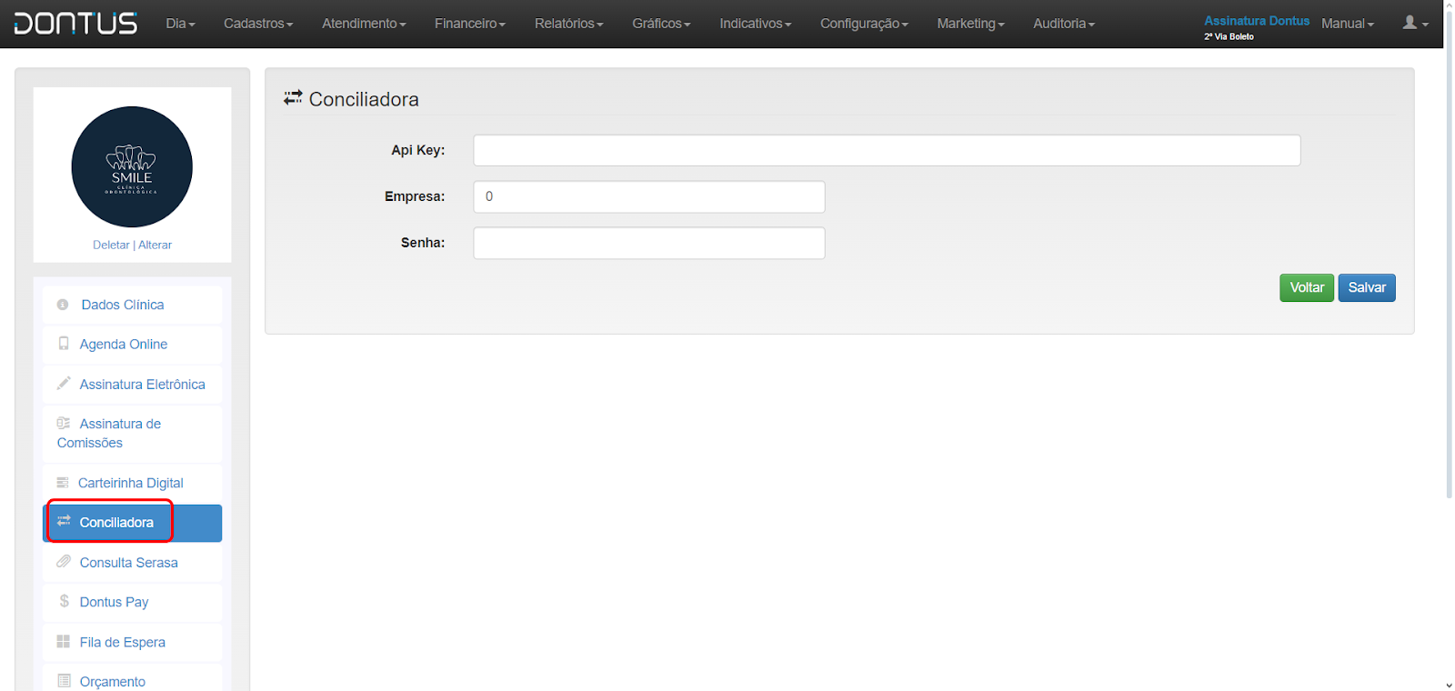Screen dimensions: 1455x691
Task: Expand the Cadastros menu
Action: (258, 24)
